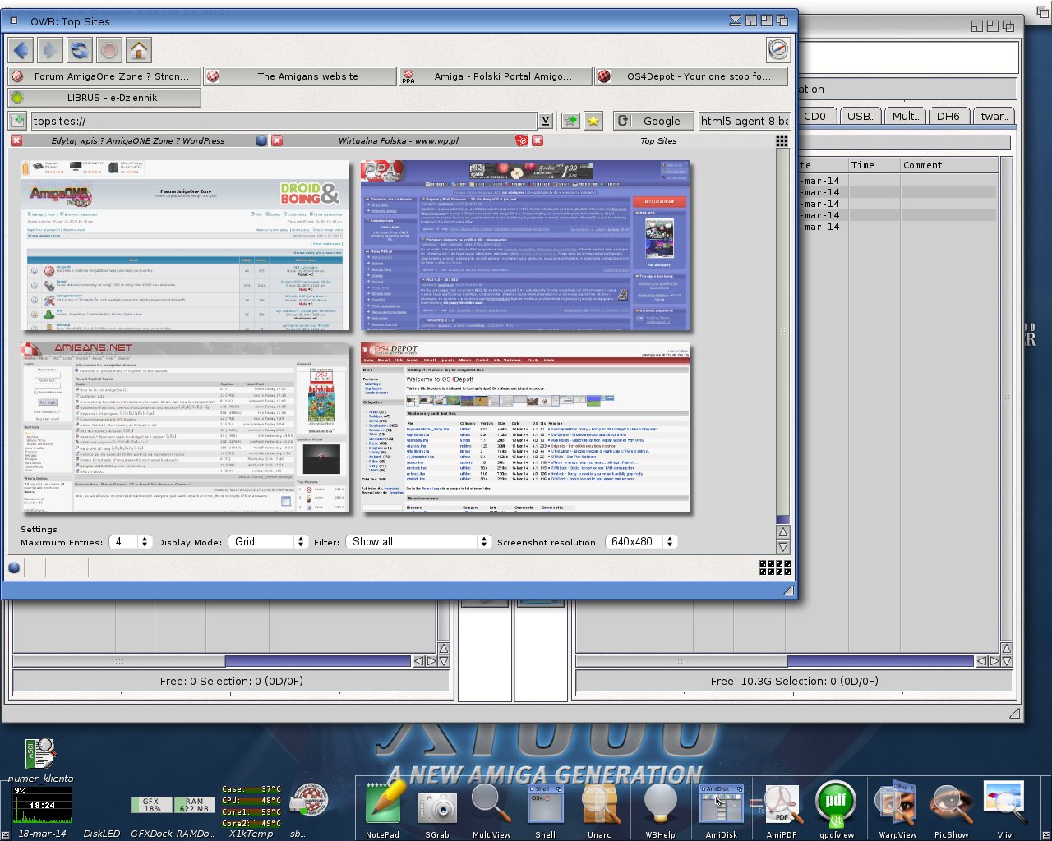Reload the page with the refresh icon
Image resolution: width=1052 pixels, height=841 pixels.
pyautogui.click(x=80, y=50)
